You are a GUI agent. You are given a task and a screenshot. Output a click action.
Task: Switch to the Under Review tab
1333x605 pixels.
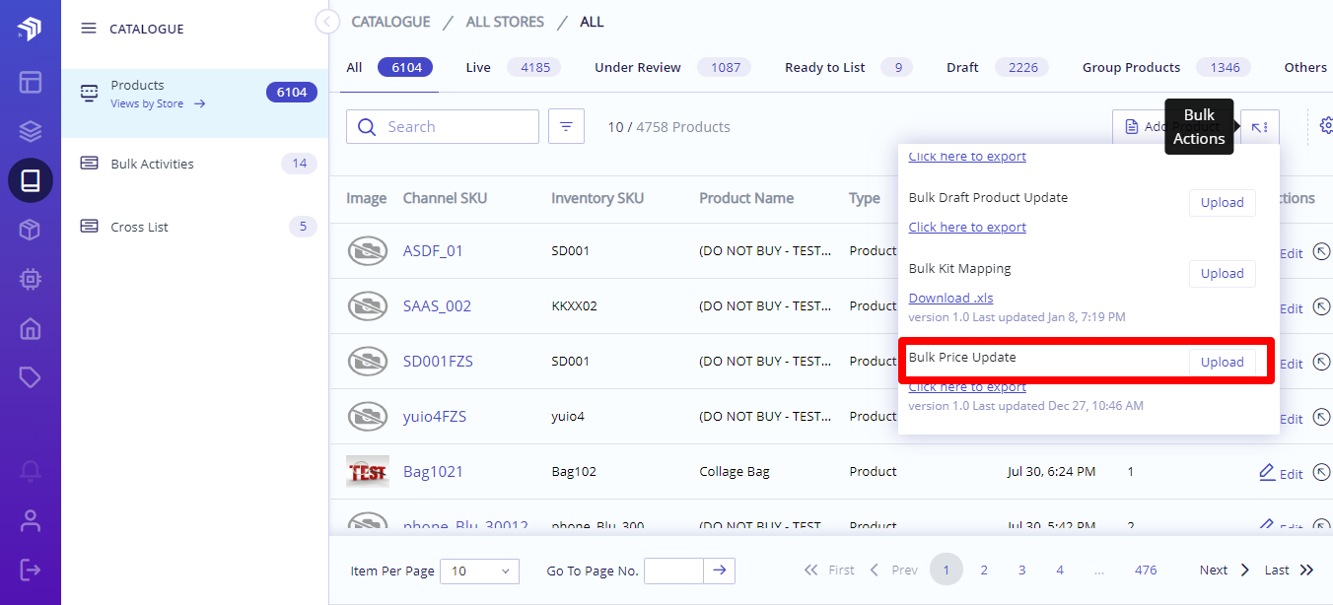click(x=672, y=67)
